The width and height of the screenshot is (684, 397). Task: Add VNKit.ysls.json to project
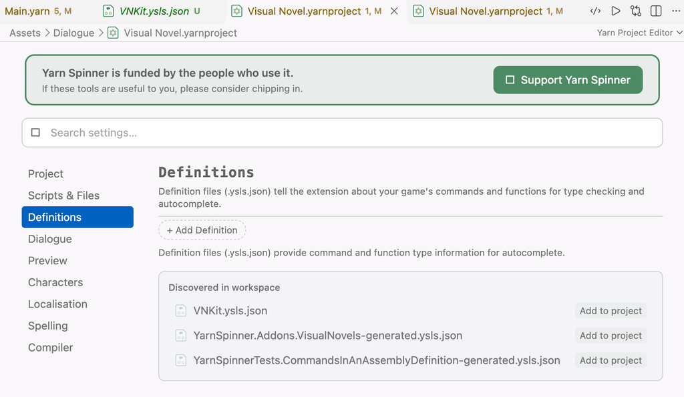point(611,311)
